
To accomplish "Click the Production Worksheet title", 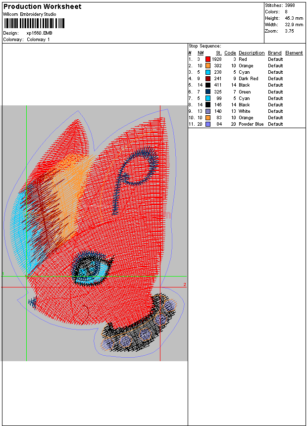I will (x=42, y=7).
